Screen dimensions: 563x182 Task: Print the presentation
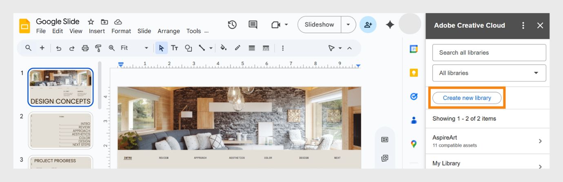pos(85,48)
